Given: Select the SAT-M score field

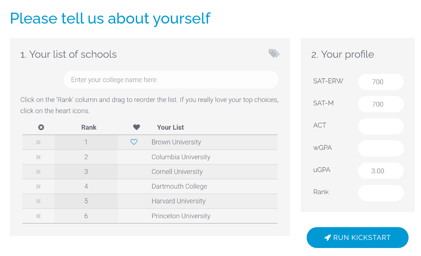Looking at the screenshot, I should pos(381,104).
